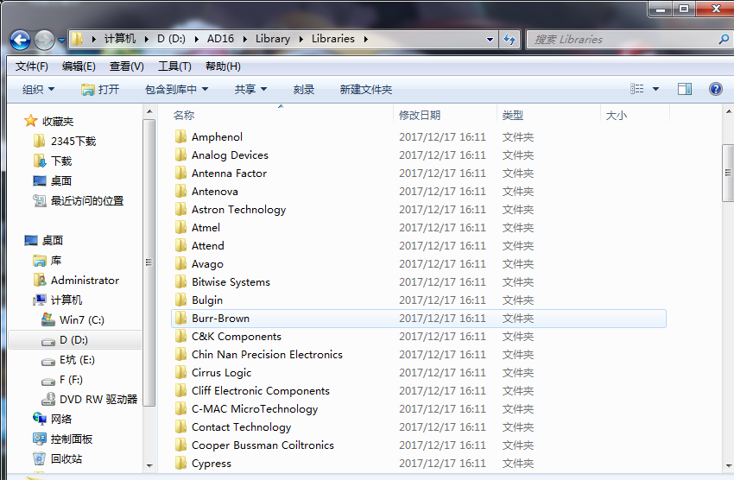This screenshot has width=734, height=480.
Task: Select the Amphenol folder icon
Action: [x=180, y=136]
